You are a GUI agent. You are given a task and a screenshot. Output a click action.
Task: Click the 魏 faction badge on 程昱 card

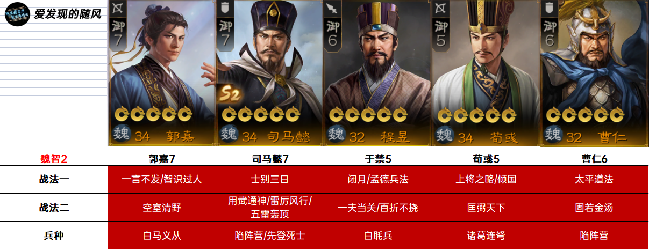point(337,134)
